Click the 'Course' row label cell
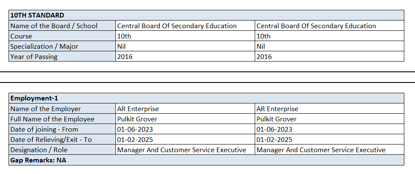Viewport: 415px width, 174px height. pyautogui.click(x=21, y=36)
